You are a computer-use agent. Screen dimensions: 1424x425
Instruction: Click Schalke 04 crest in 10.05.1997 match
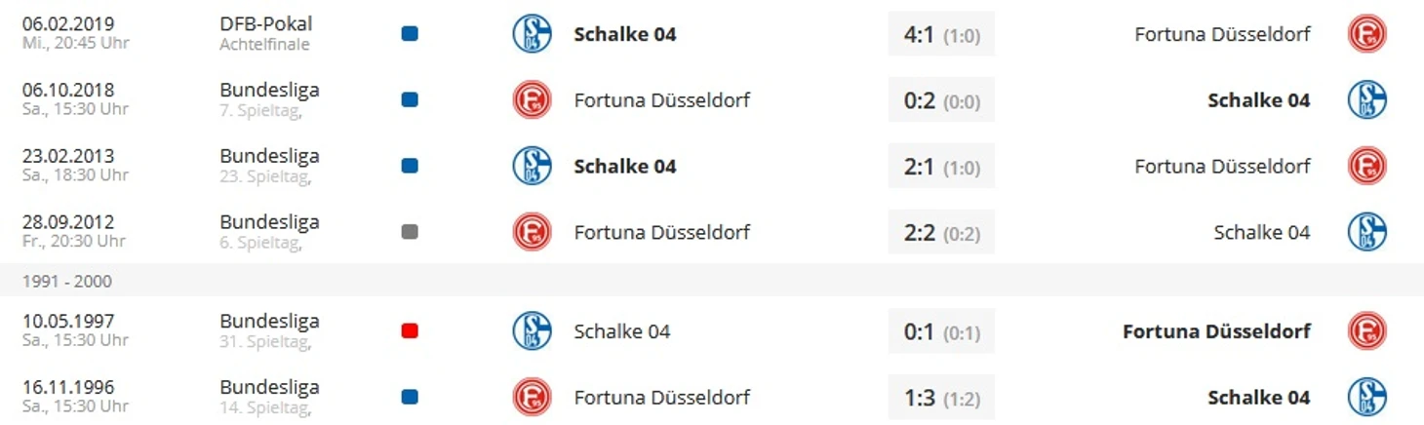click(x=533, y=331)
